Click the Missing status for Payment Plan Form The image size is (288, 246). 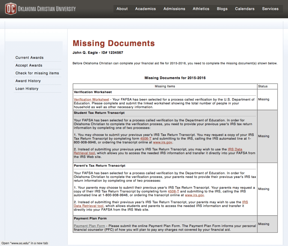pos(264,224)
